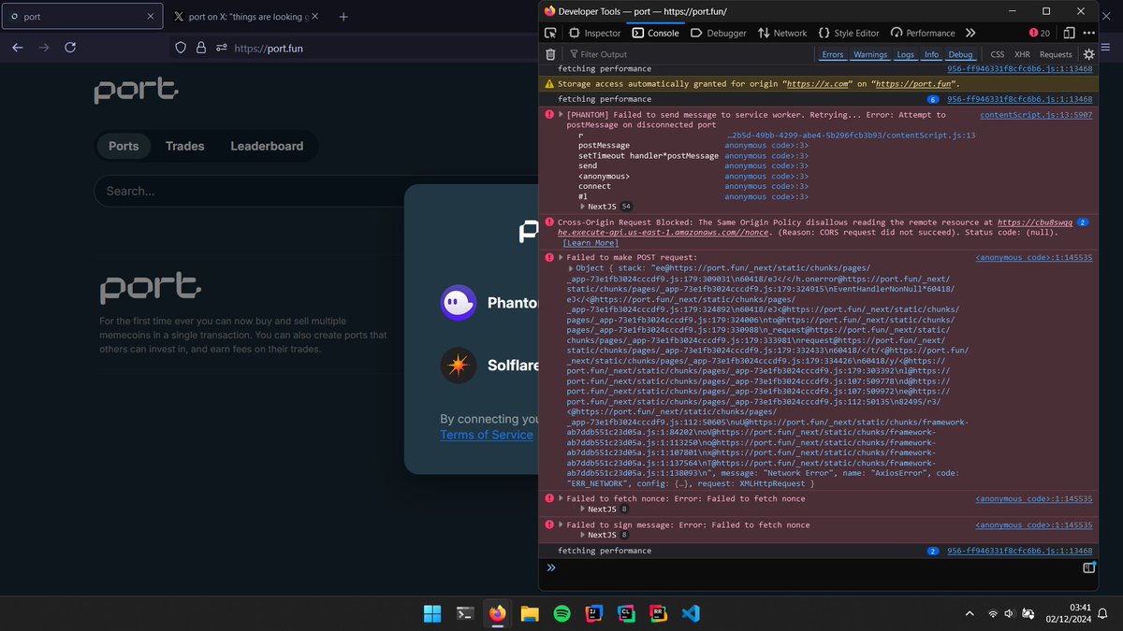
Task: Toggle the XHR filter
Action: 1022,54
